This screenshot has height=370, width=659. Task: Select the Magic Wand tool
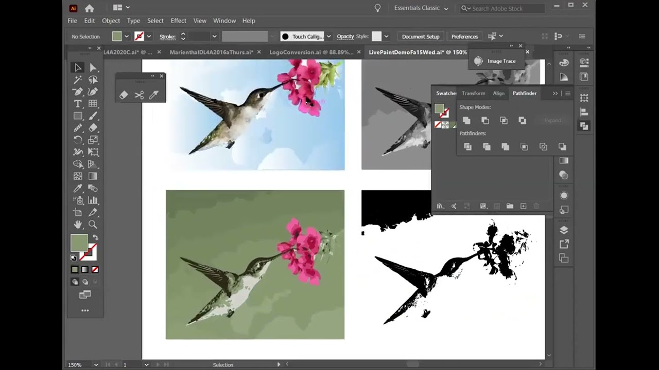click(78, 80)
